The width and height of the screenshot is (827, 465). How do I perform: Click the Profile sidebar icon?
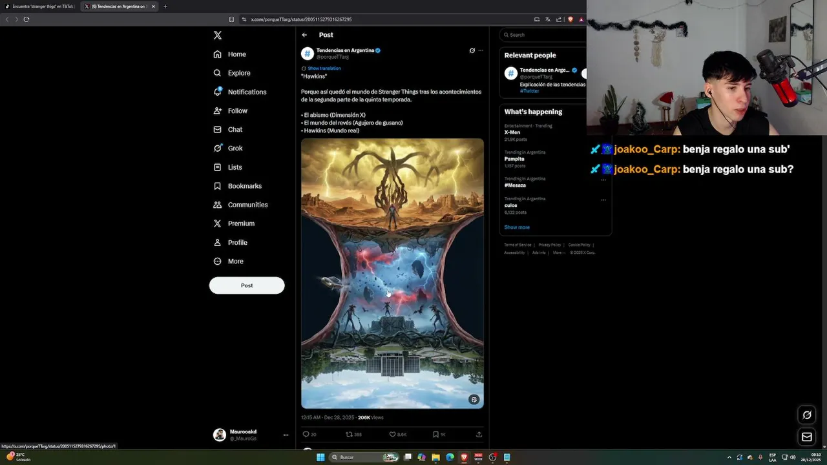[218, 242]
